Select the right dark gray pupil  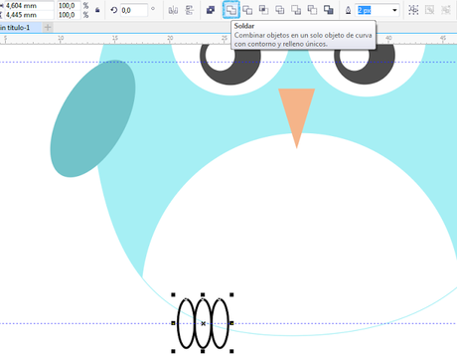(380, 72)
